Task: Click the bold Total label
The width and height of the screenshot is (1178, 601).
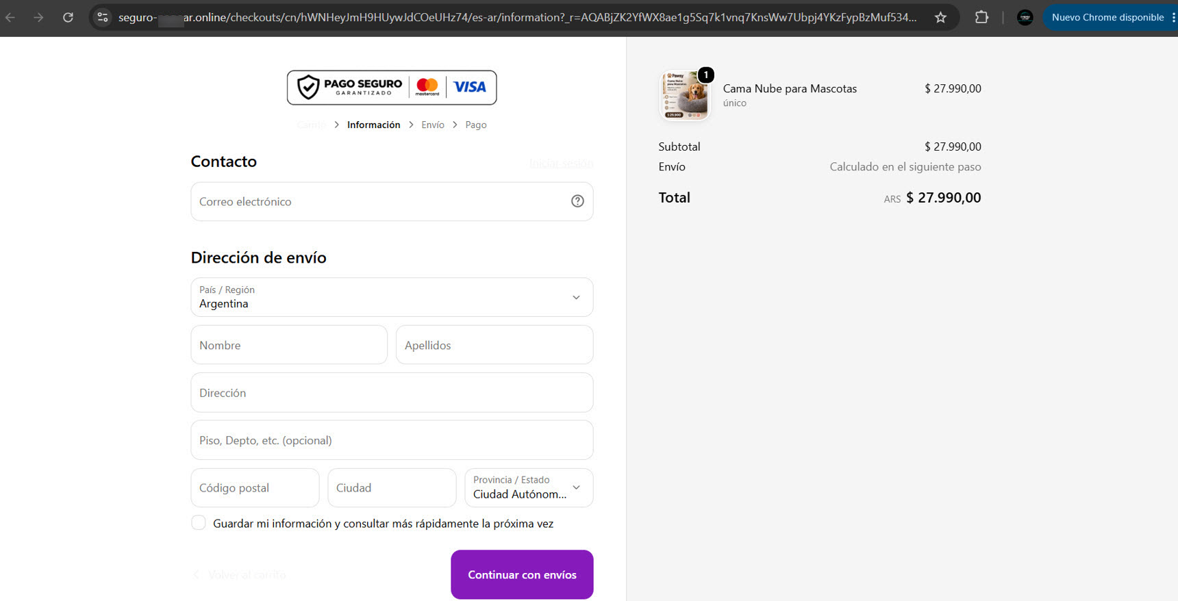Action: (x=675, y=198)
